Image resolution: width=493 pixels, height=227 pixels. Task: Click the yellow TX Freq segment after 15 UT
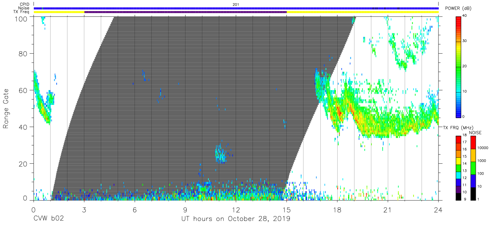tap(363, 12)
